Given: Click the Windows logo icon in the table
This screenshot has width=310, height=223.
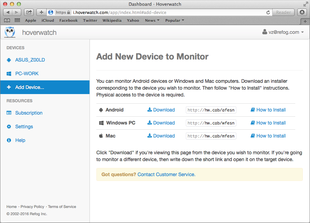Looking at the screenshot, I should [101, 123].
